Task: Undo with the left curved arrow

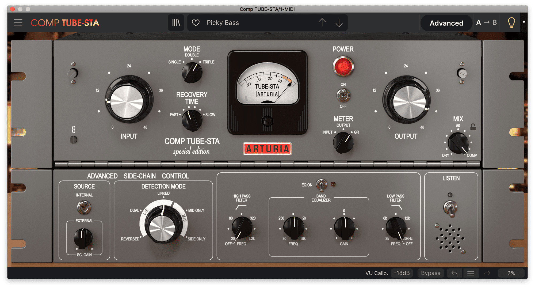Action: (x=454, y=273)
